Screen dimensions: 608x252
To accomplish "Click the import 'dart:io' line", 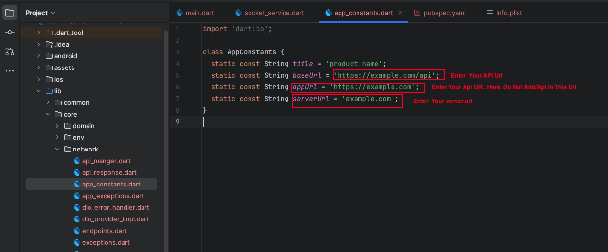I will (x=237, y=29).
